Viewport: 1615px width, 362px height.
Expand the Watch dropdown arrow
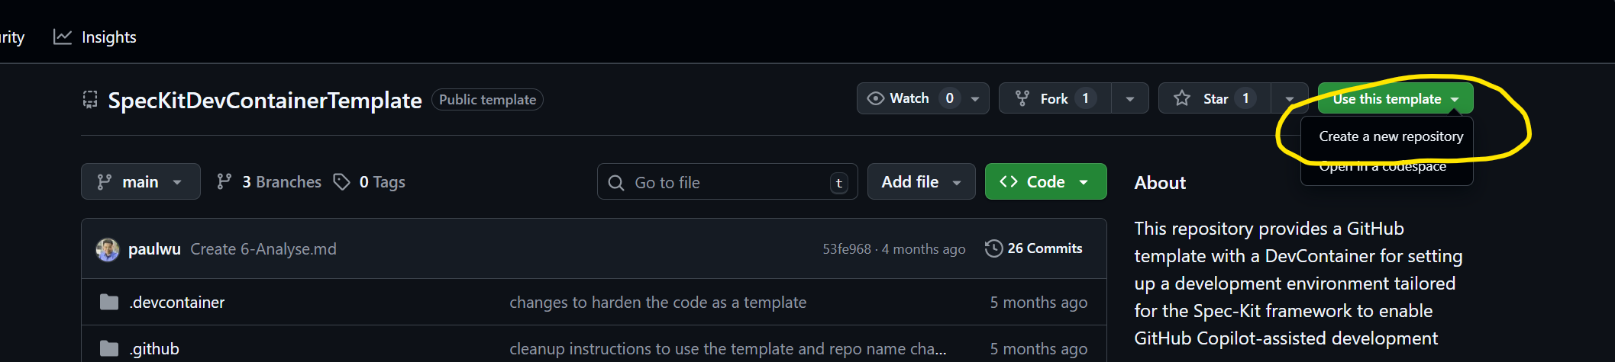(975, 99)
